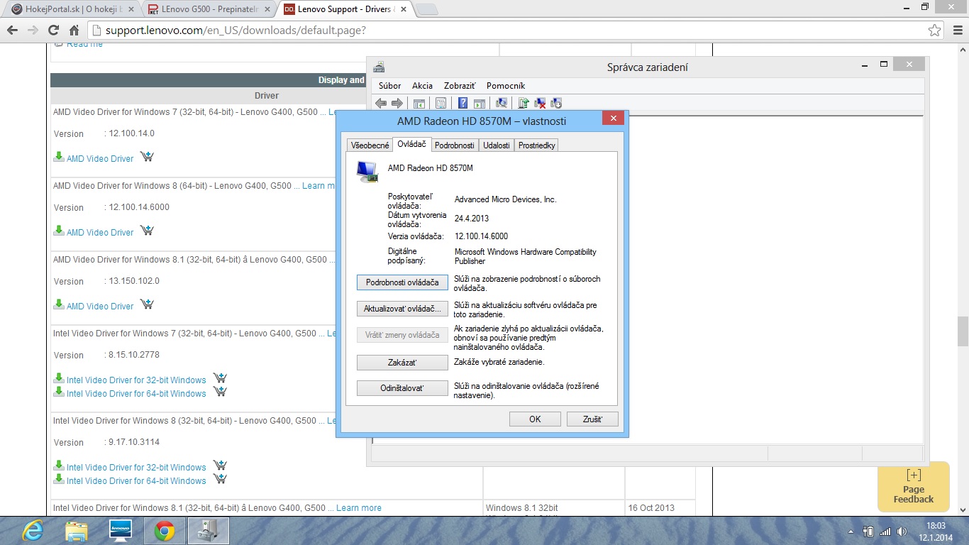Open the Chrome home page button

pyautogui.click(x=74, y=31)
